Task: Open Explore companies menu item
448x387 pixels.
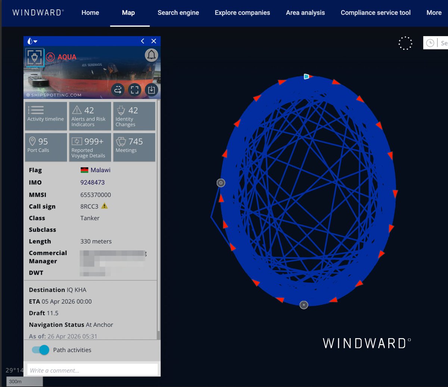Action: (x=242, y=13)
